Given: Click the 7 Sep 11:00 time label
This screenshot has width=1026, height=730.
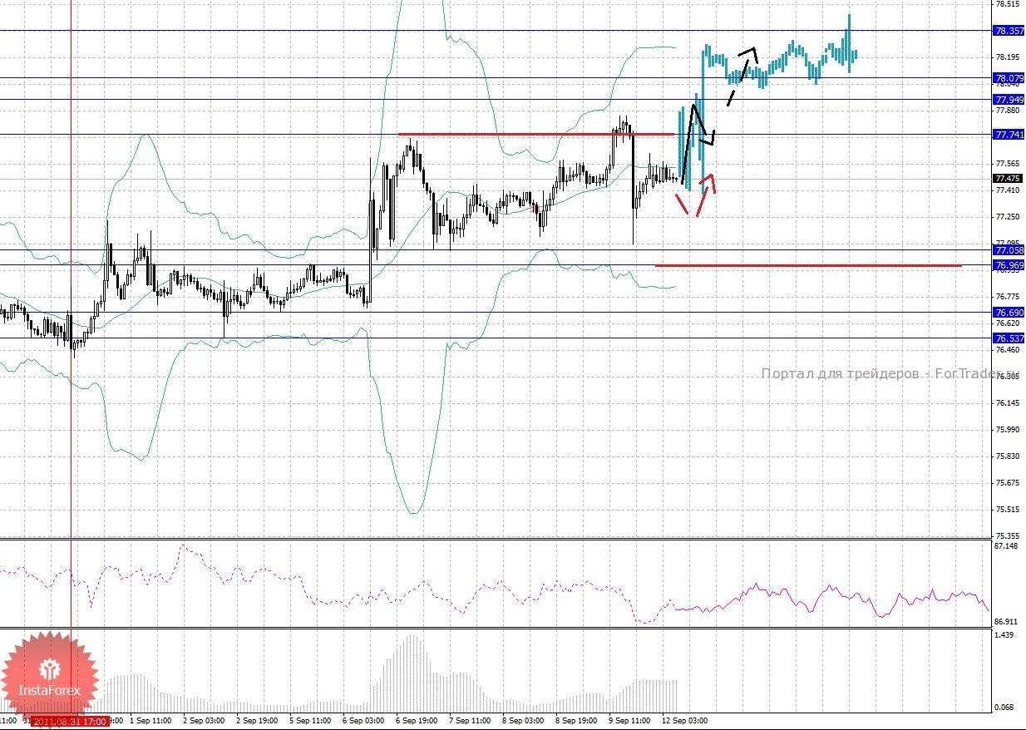Looking at the screenshot, I should pyautogui.click(x=470, y=722).
